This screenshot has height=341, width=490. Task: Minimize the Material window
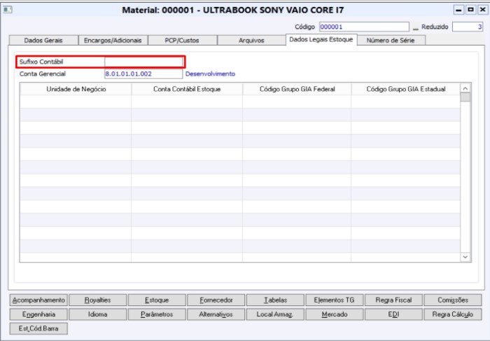(x=458, y=10)
